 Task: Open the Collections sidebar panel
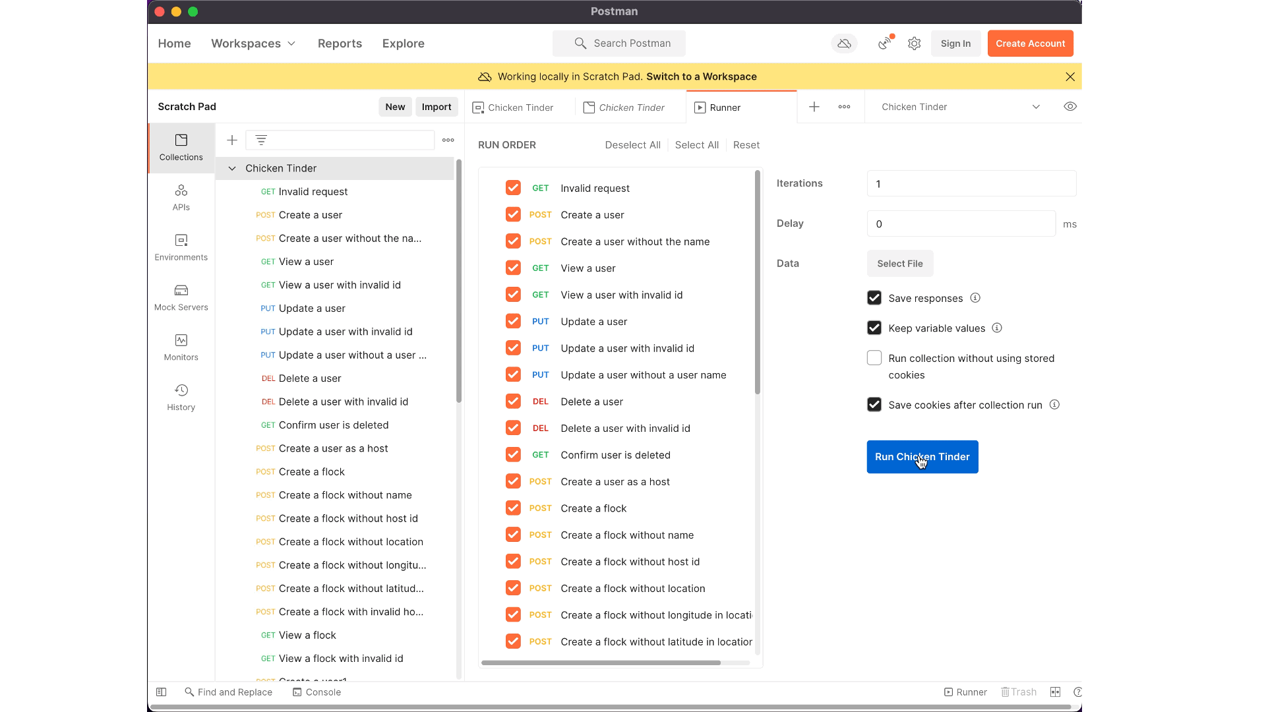click(181, 148)
